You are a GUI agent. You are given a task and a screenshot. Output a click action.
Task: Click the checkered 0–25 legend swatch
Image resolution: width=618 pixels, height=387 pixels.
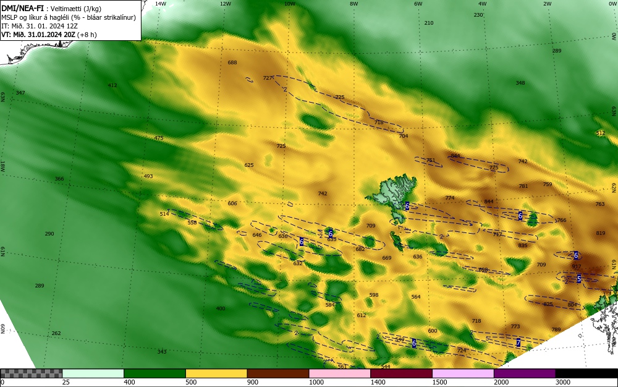point(31,373)
